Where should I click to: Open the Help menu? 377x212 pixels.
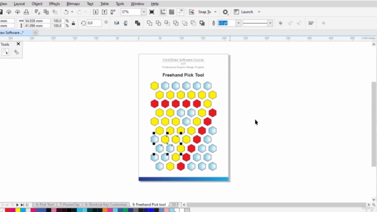pyautogui.click(x=154, y=4)
